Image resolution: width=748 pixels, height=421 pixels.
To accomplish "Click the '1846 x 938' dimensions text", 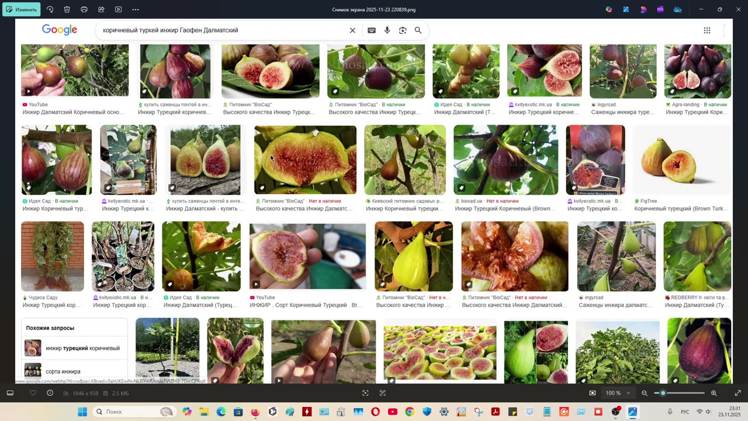I will click(84, 393).
